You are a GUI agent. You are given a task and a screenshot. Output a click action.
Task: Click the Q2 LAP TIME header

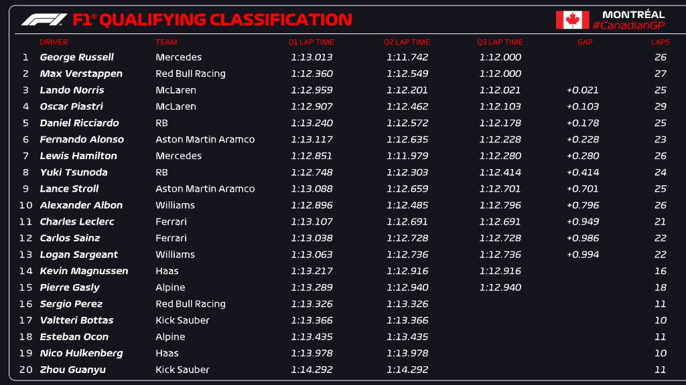(407, 42)
